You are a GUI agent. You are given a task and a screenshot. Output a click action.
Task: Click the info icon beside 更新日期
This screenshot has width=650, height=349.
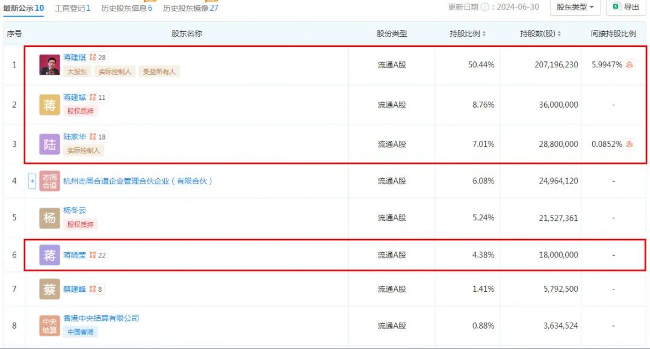(485, 7)
